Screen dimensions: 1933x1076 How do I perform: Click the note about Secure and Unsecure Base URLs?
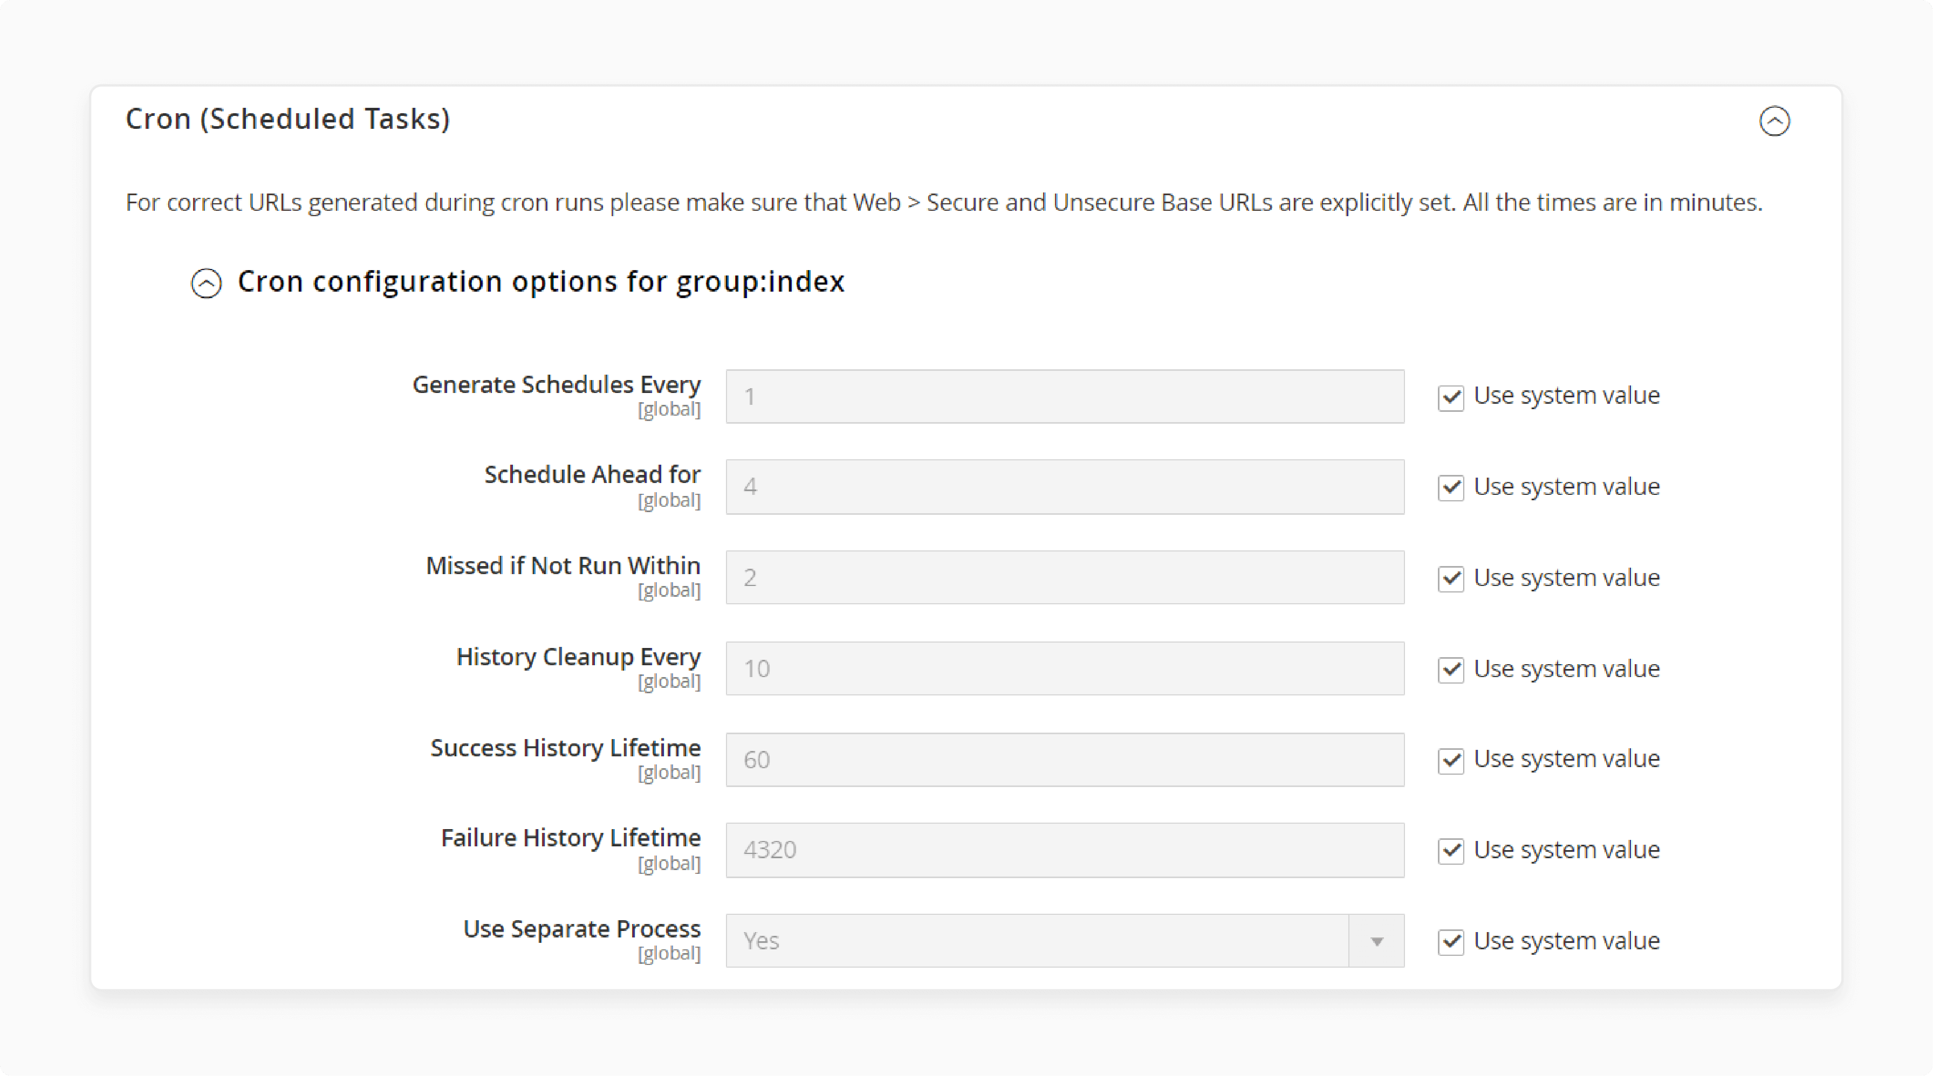pos(943,203)
